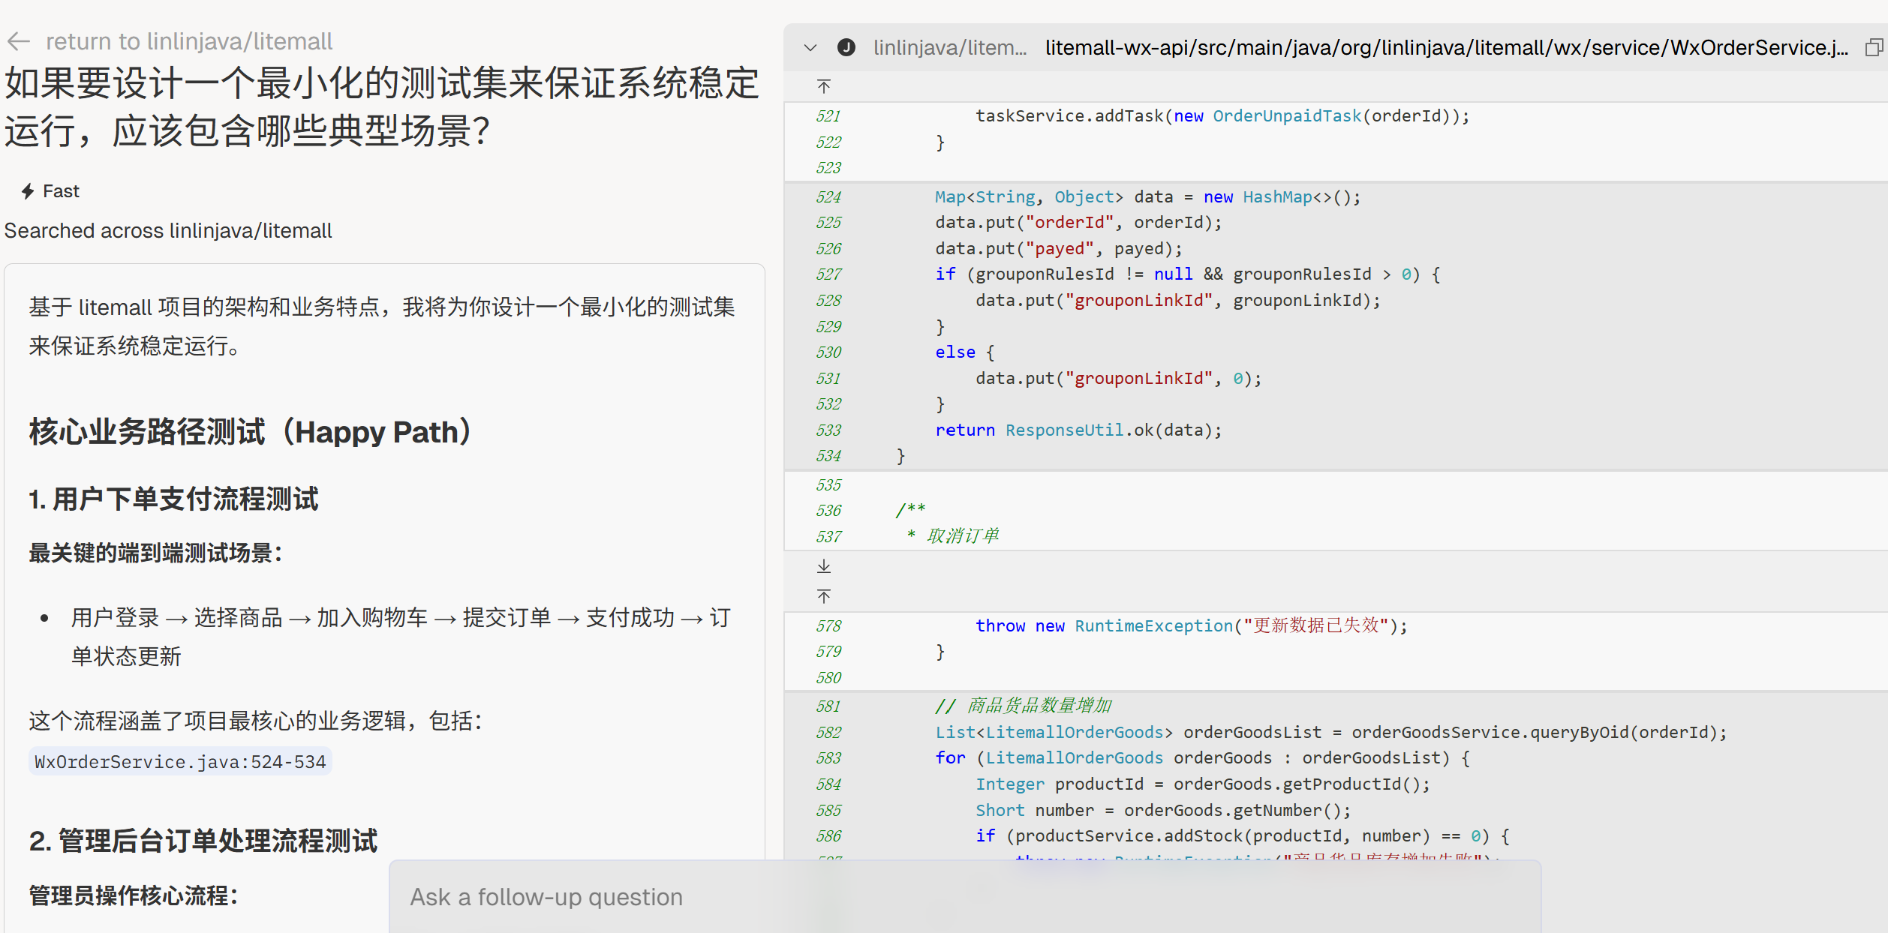Click the Happy Path section heading

[251, 433]
